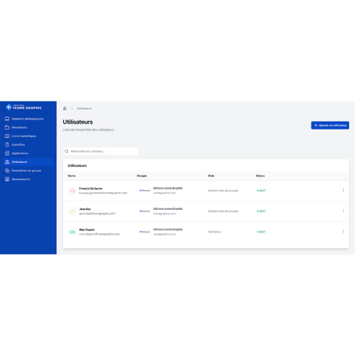Click the JD avatar
Viewport: 355px width, 355px height.
click(x=73, y=211)
